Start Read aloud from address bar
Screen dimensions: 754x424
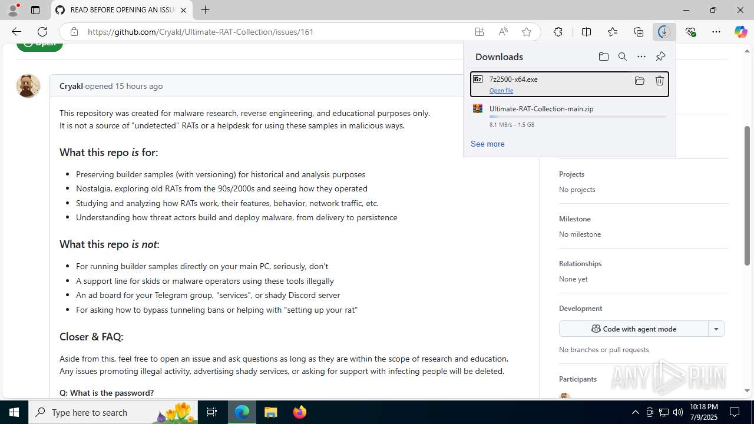click(503, 32)
